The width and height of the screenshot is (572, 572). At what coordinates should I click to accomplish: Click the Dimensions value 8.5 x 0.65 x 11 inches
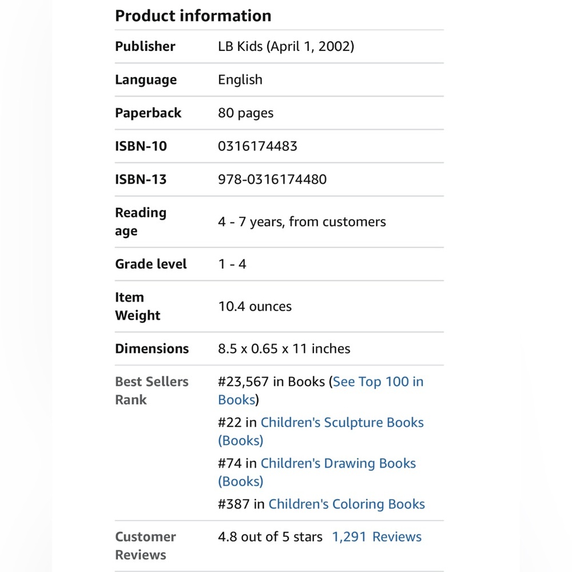tap(284, 349)
